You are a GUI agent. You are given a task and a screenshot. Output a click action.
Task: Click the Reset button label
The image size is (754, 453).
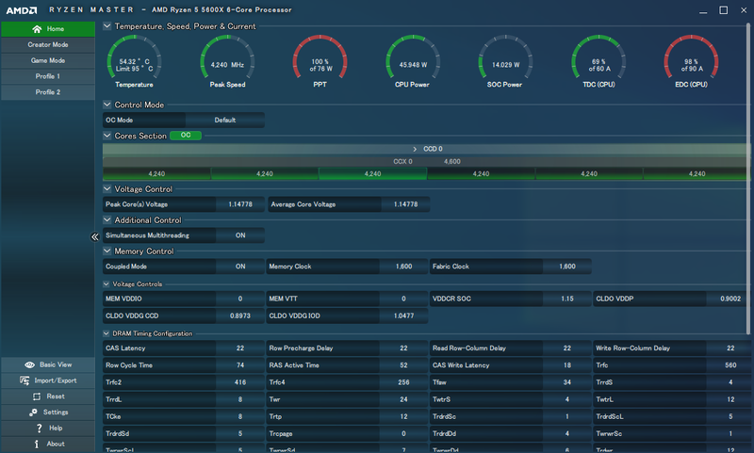[56, 396]
